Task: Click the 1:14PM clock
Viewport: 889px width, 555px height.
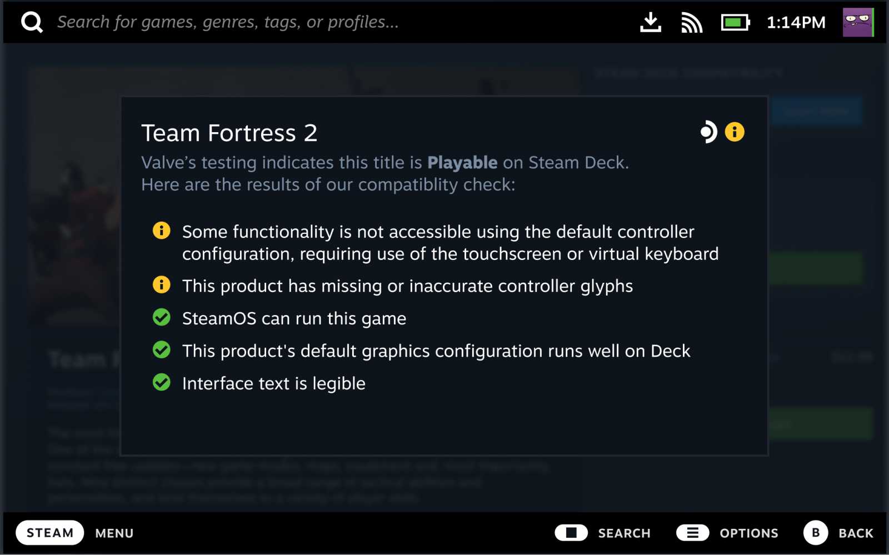Action: click(796, 23)
